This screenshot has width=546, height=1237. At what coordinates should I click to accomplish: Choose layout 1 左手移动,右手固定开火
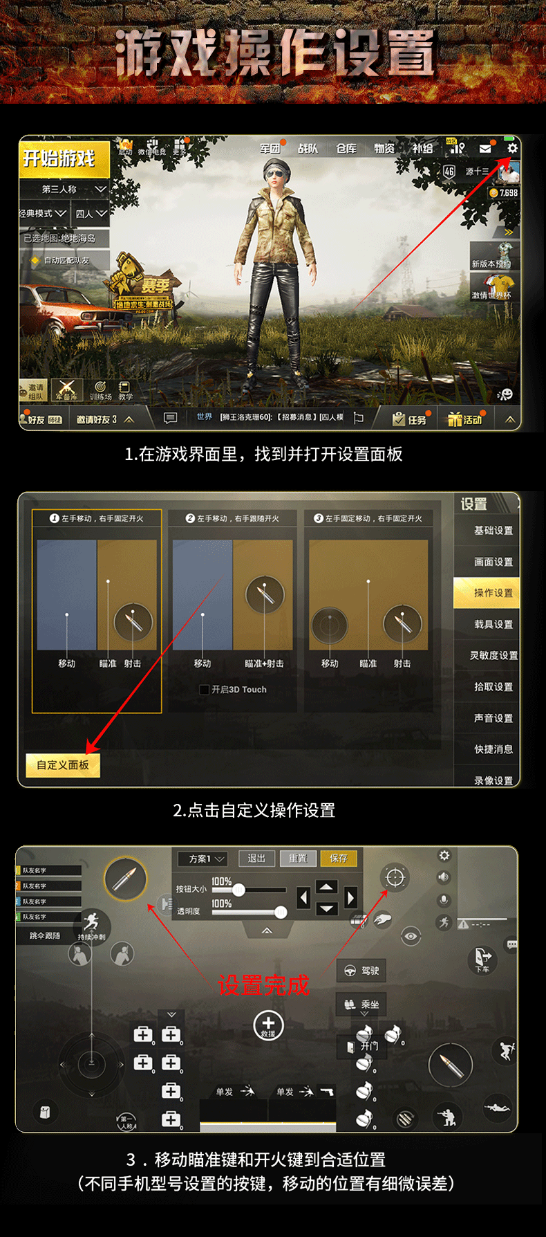[97, 612]
